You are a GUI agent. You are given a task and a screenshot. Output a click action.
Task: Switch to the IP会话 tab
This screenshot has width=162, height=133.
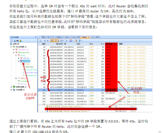click(x=73, y=37)
